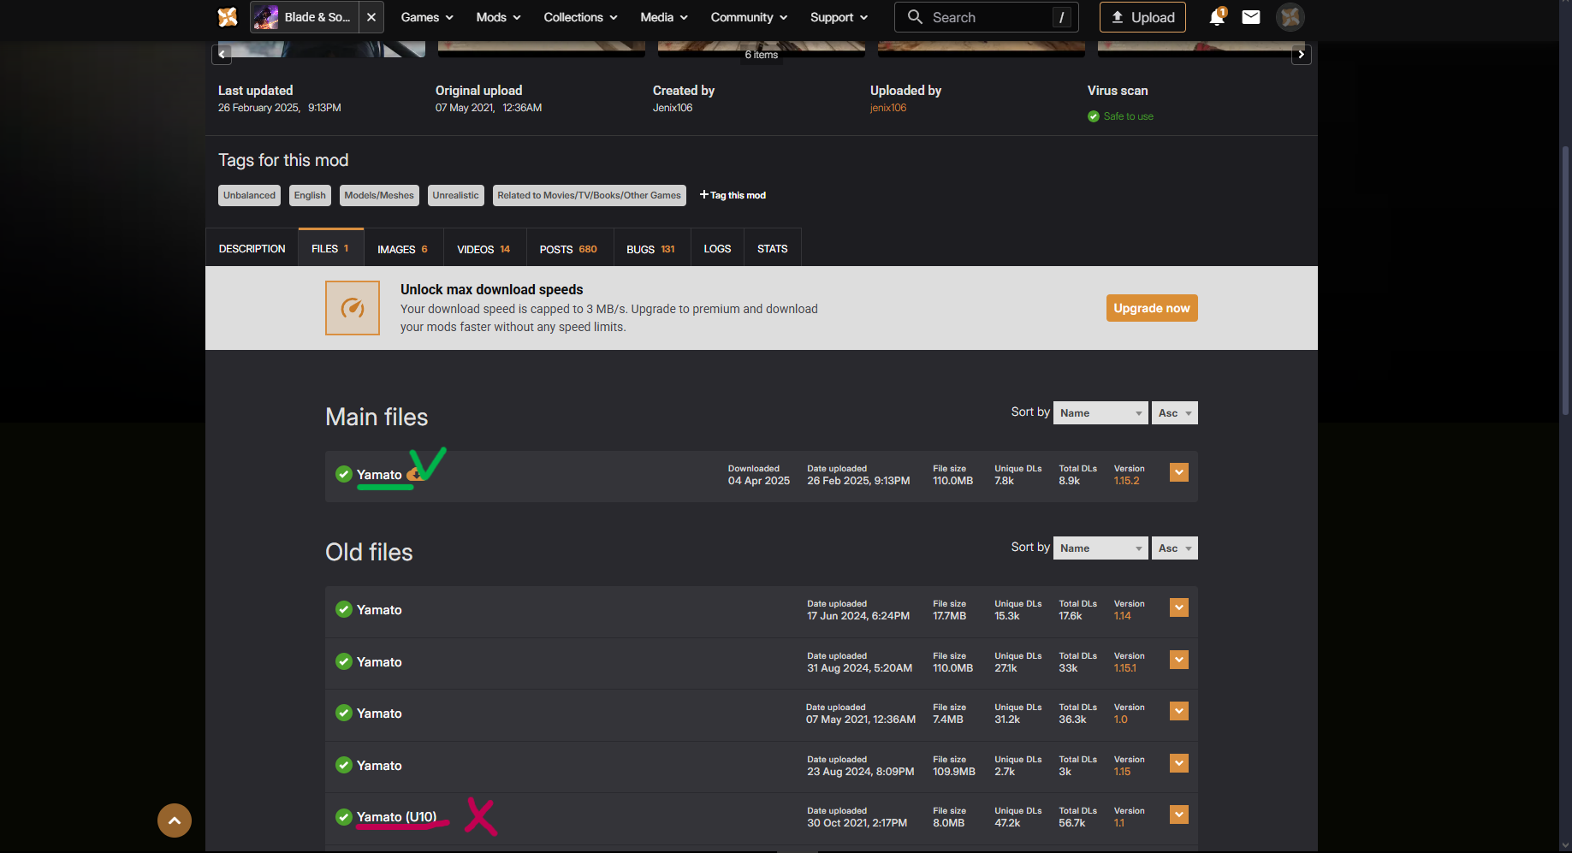
Task: Switch to the BUGS tab
Action: click(650, 249)
